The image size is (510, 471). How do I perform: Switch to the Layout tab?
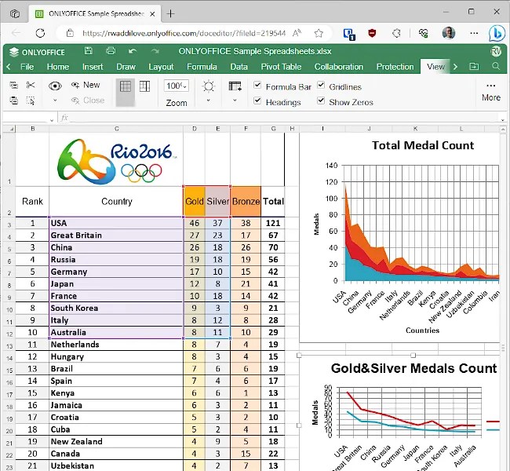(x=161, y=67)
